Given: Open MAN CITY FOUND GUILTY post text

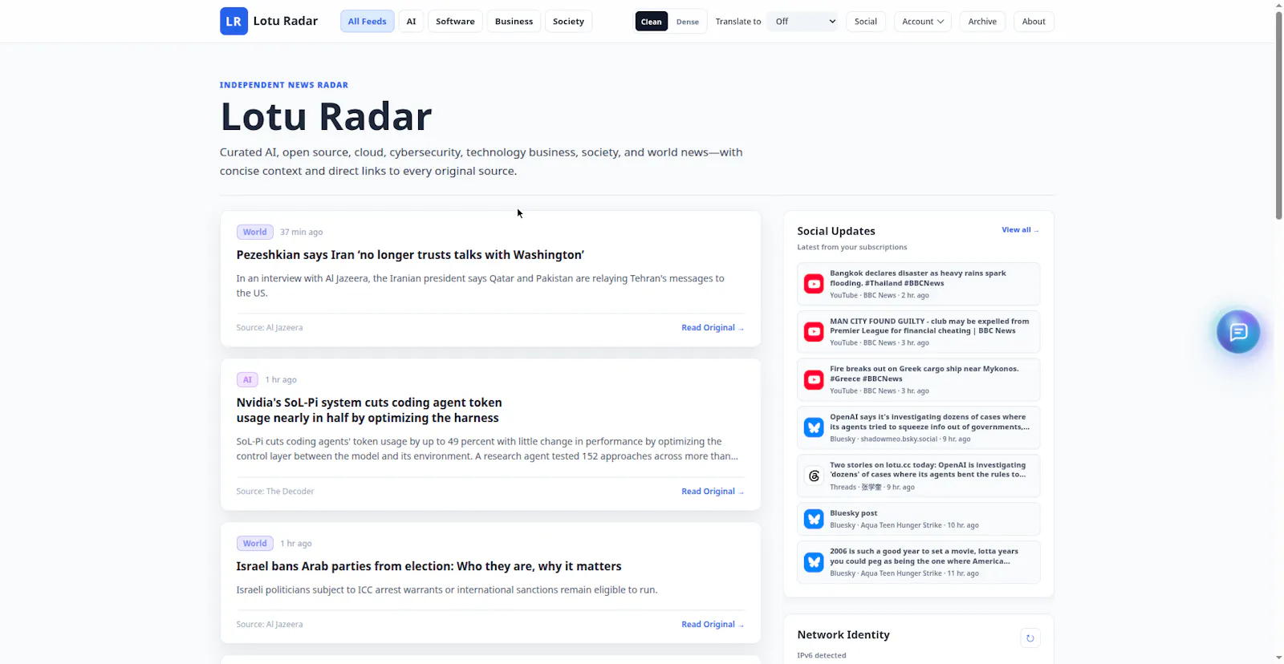Looking at the screenshot, I should click(929, 326).
